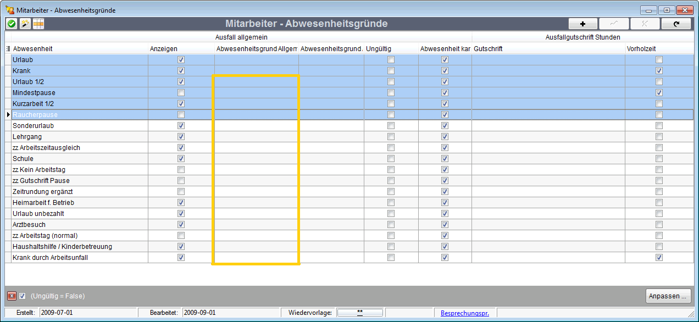Click the orange grid layout toolbar icon
This screenshot has height=322, width=699.
pos(38,24)
